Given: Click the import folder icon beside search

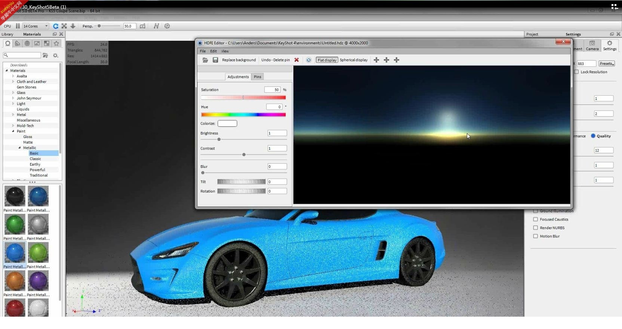Looking at the screenshot, I should 45,55.
